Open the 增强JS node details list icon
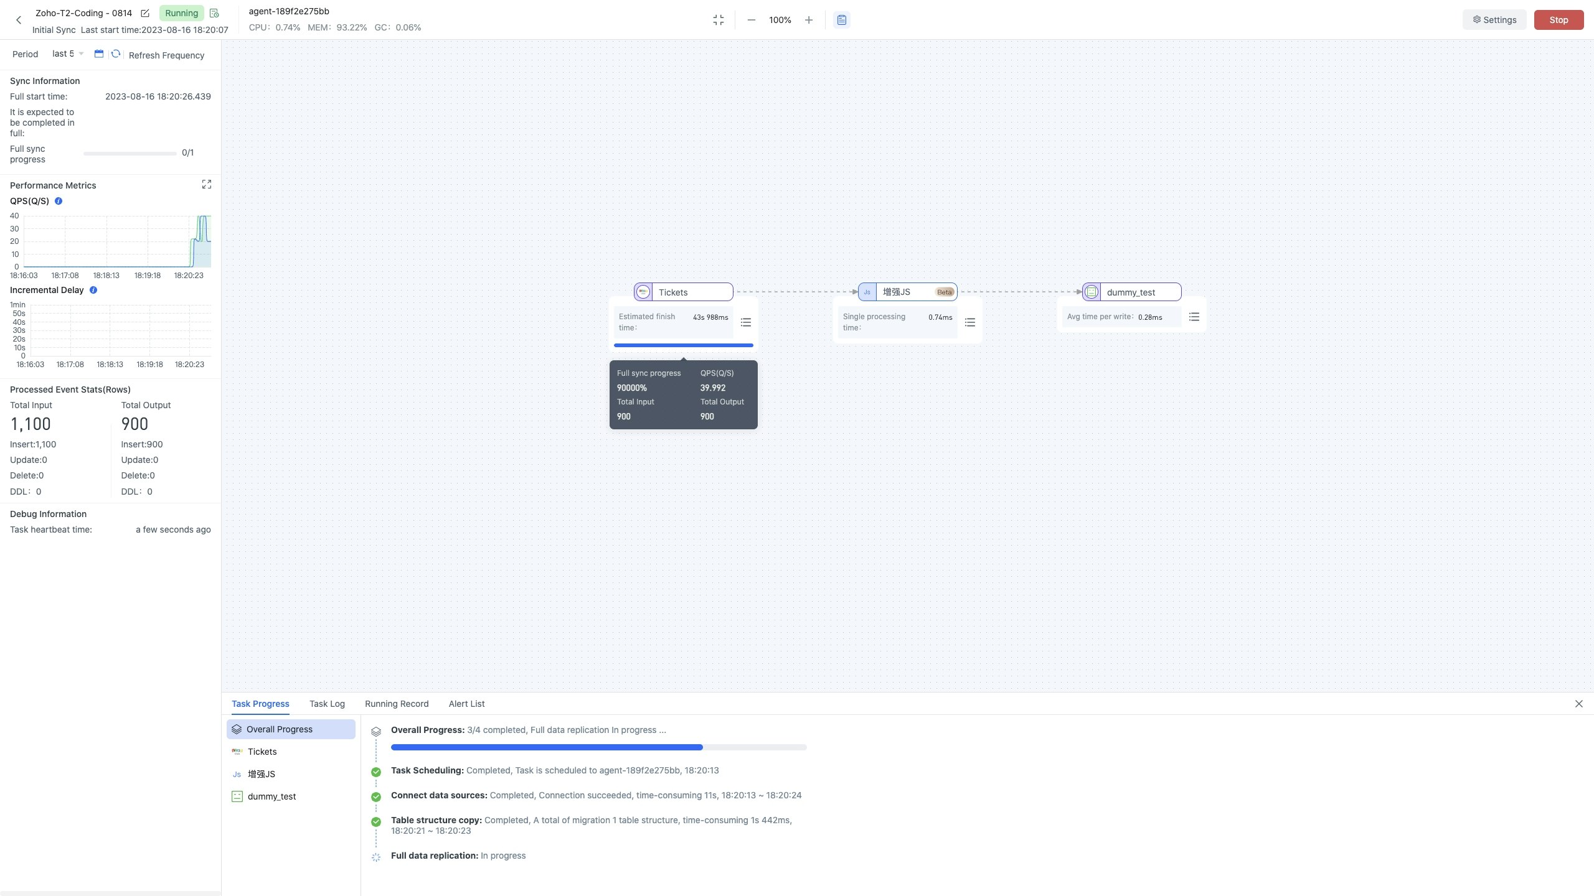 pos(970,322)
